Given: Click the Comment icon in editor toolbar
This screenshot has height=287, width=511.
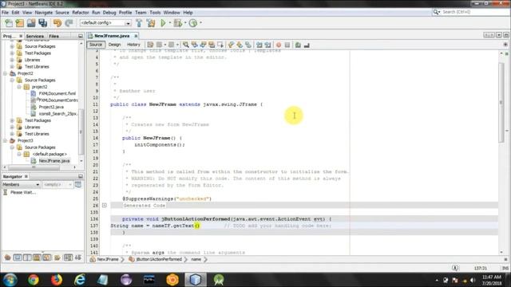Looking at the screenshot, I should 298,45.
